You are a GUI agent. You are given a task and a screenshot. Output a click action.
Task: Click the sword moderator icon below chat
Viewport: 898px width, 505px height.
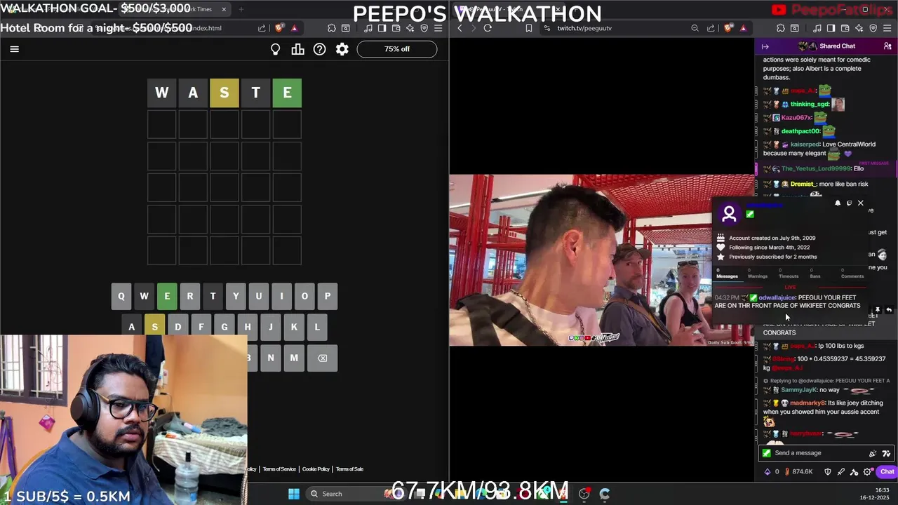click(841, 472)
